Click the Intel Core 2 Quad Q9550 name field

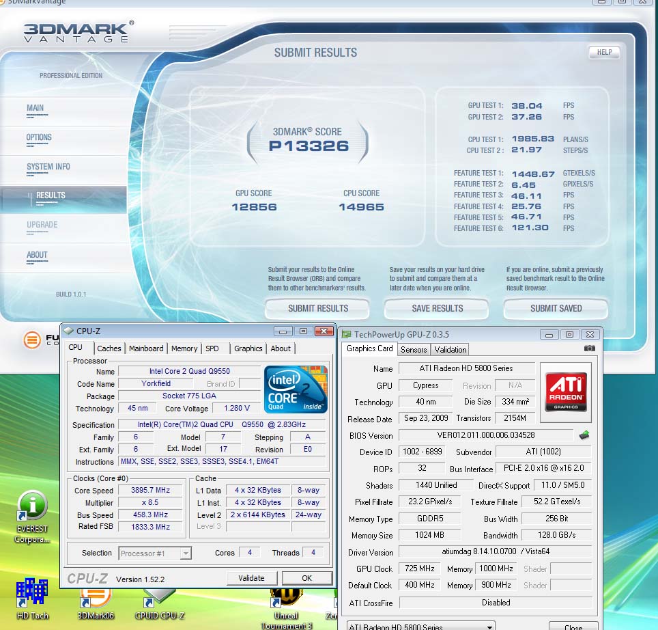coord(190,371)
